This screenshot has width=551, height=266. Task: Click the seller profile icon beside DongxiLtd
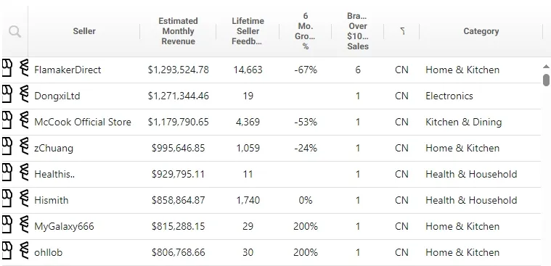[x=24, y=95]
